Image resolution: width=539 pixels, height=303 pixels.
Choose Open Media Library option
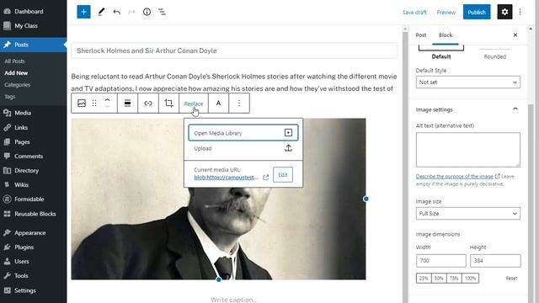click(x=243, y=133)
